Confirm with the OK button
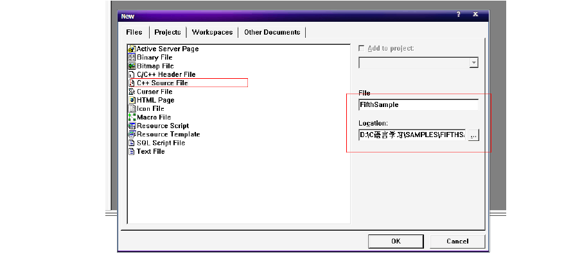573x255 pixels. pos(396,241)
